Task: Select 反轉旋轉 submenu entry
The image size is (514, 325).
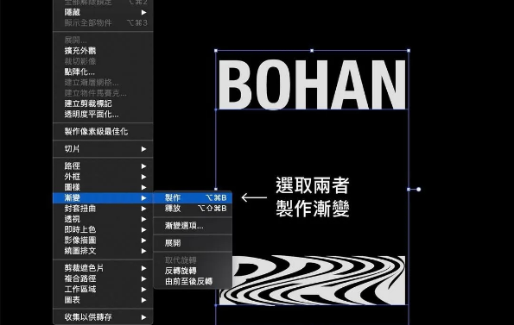Action: (193, 271)
